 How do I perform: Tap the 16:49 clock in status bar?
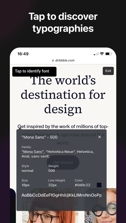tap(23, 54)
